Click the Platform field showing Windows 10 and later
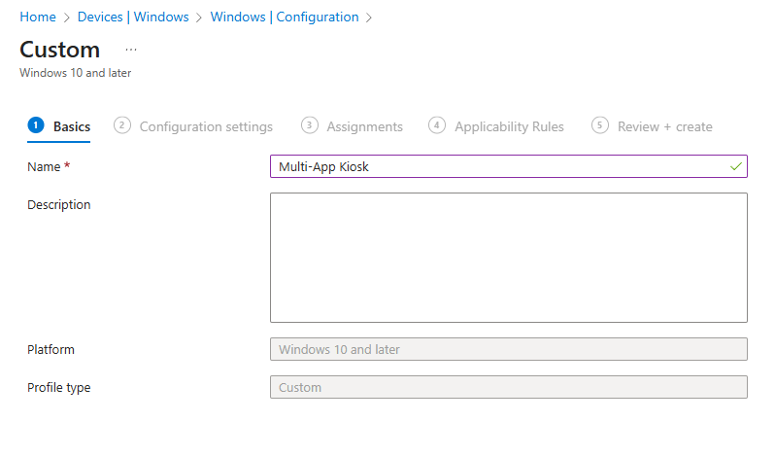775x457 pixels. 509,349
